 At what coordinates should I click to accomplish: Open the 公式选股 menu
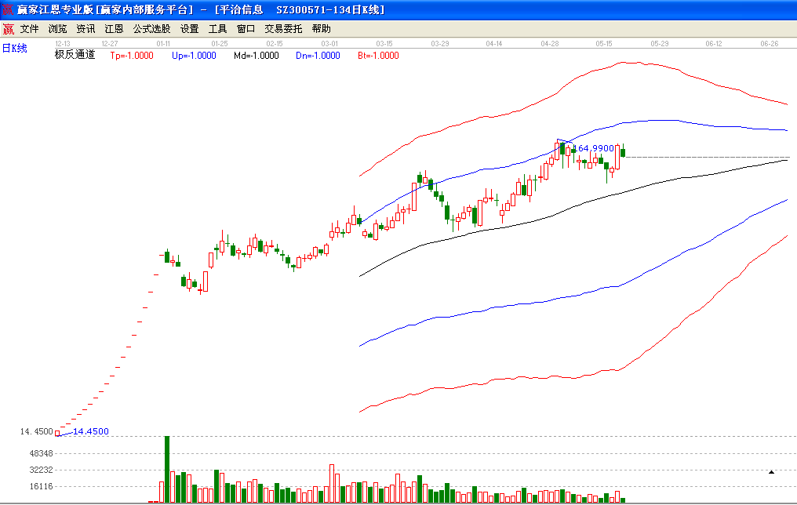coord(151,29)
